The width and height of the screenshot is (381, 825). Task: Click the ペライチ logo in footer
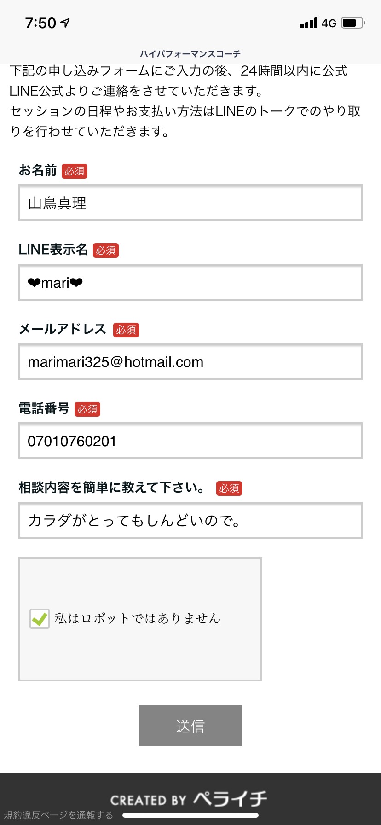tap(230, 799)
